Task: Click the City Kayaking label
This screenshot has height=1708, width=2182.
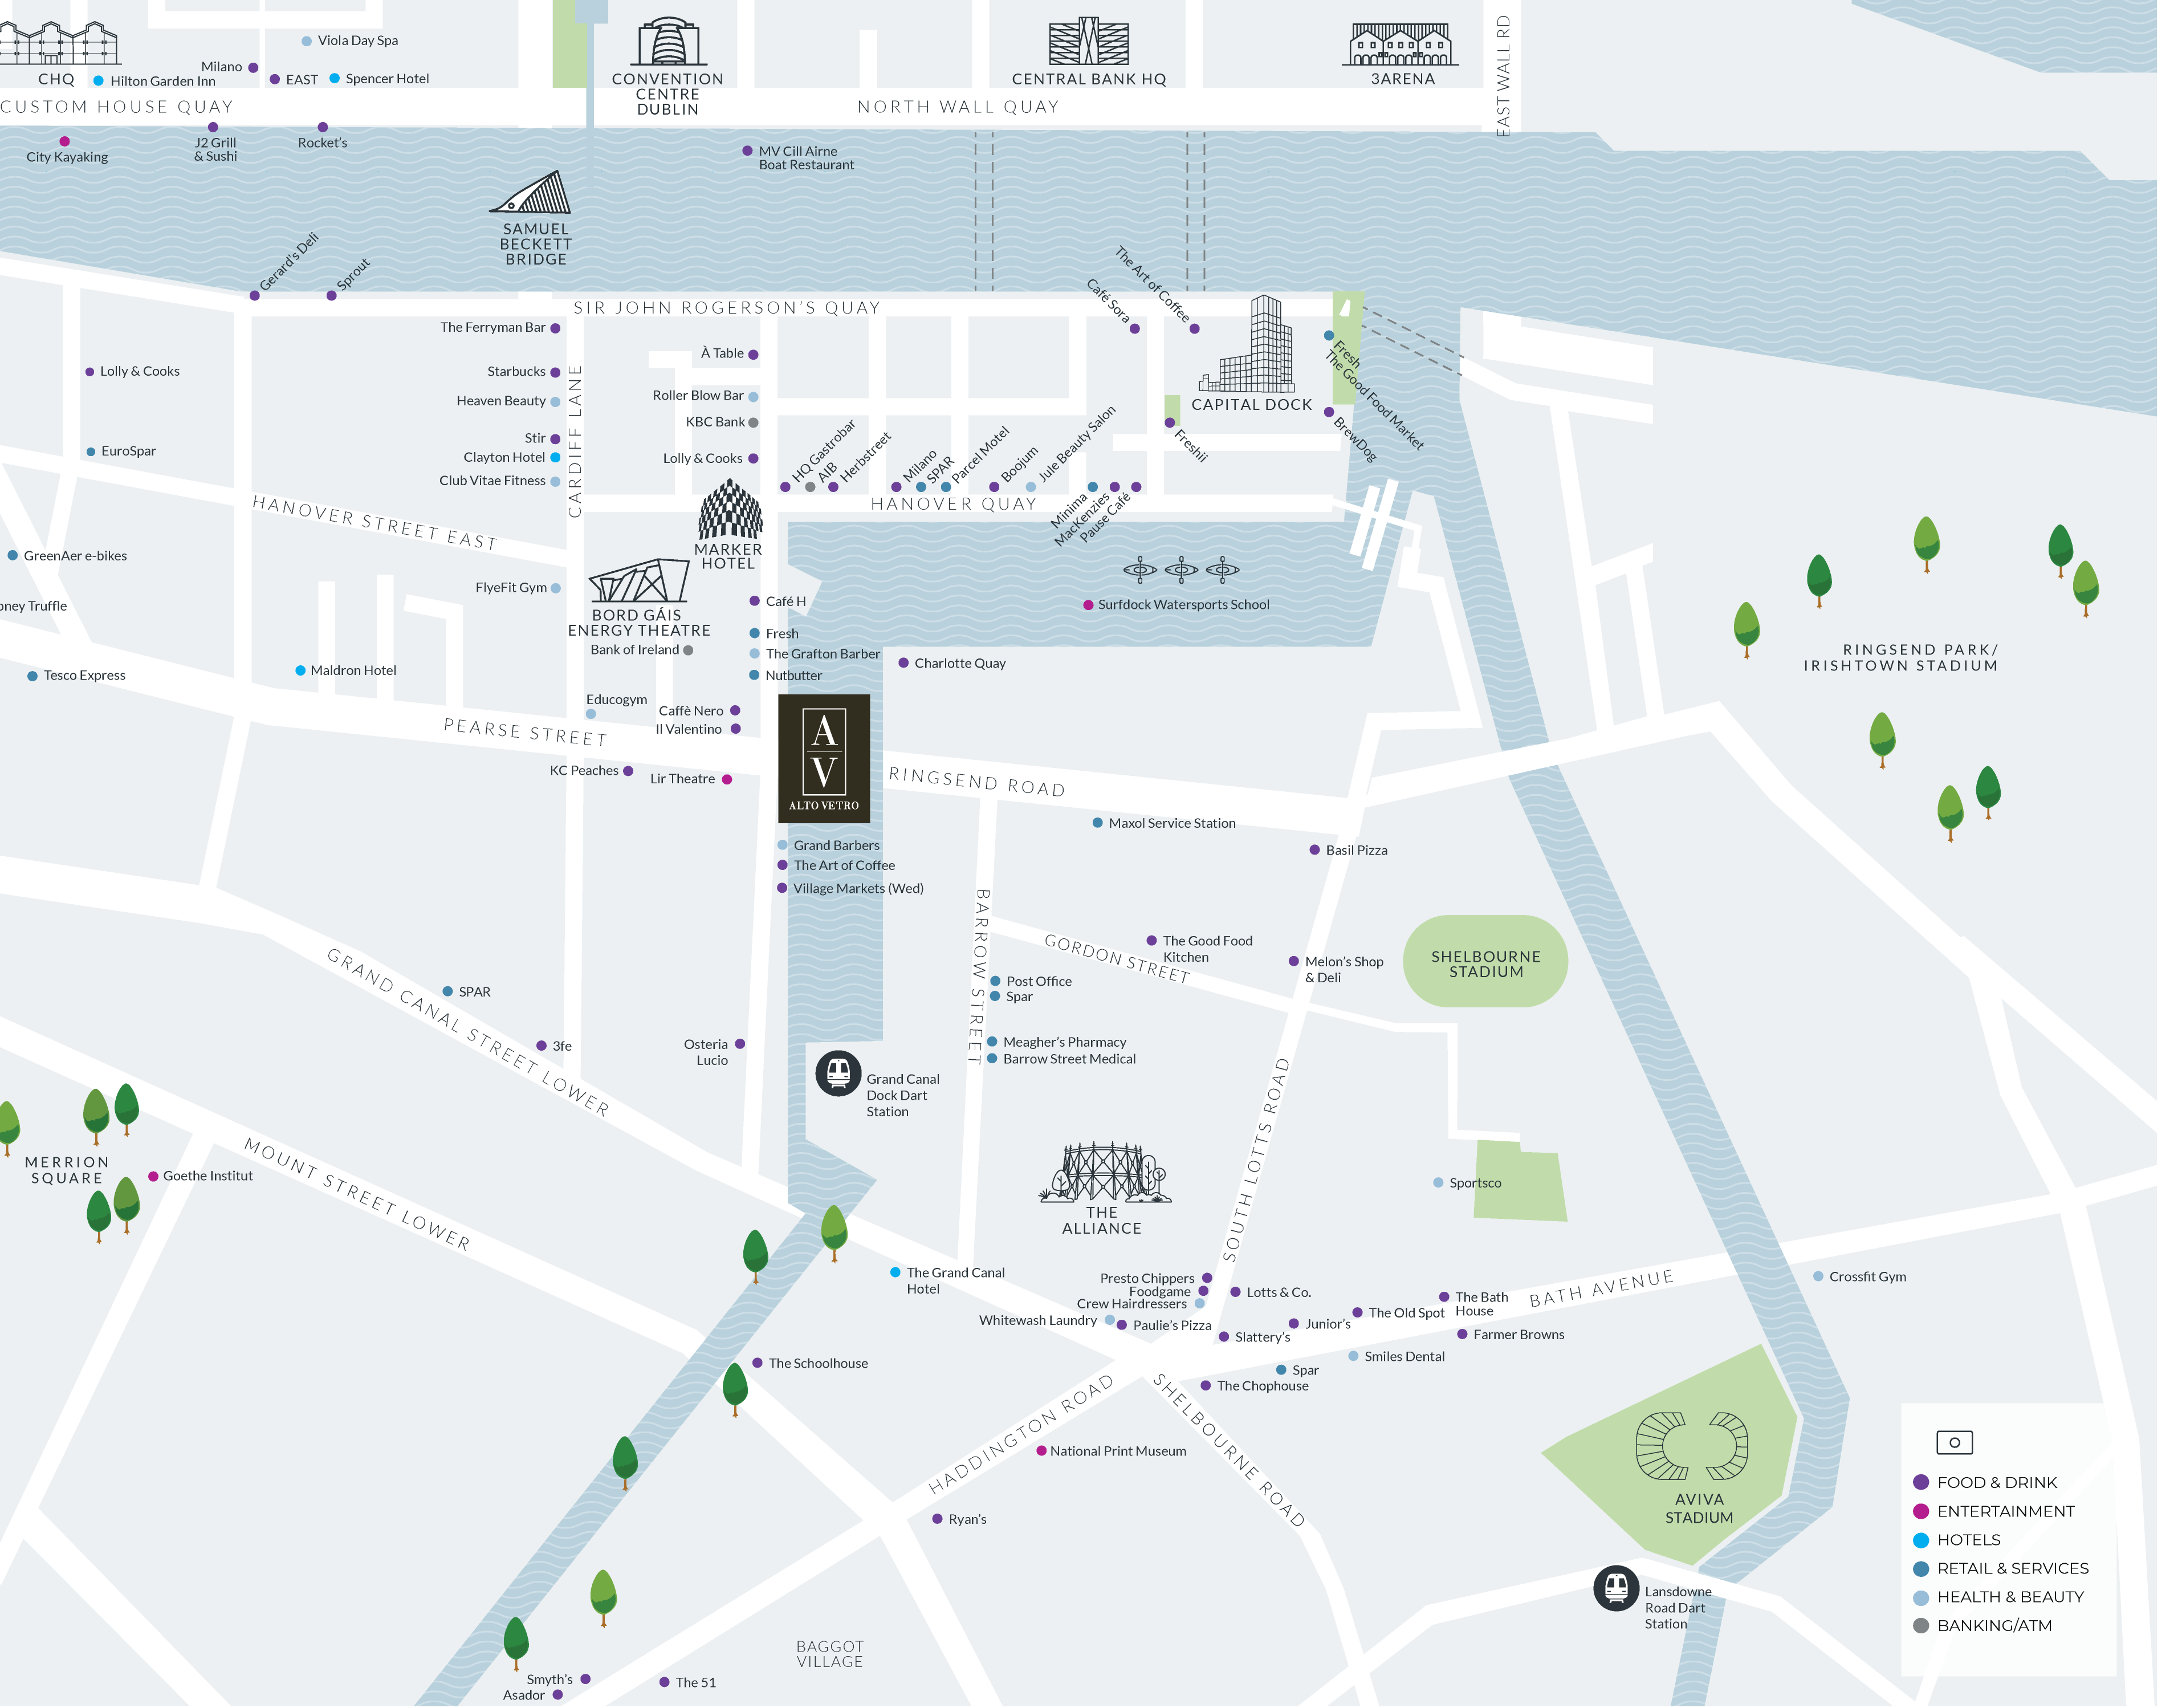Action: [x=68, y=159]
